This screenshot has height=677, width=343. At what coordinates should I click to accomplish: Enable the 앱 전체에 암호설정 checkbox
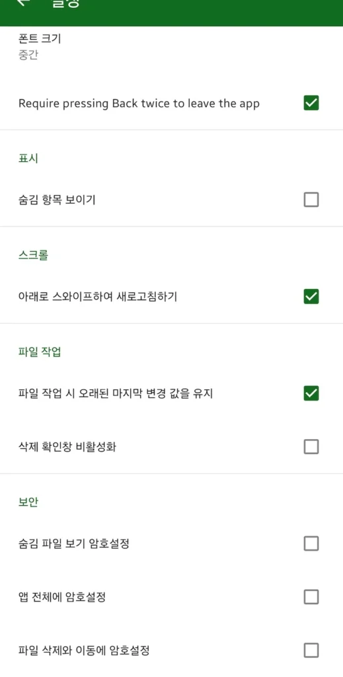[x=311, y=597]
